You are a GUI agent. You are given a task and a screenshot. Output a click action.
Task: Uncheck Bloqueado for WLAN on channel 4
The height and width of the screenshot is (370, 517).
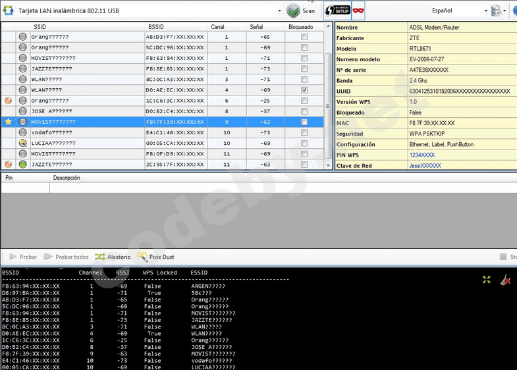[304, 90]
